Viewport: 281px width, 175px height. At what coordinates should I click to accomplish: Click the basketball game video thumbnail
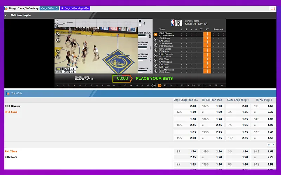point(96,50)
